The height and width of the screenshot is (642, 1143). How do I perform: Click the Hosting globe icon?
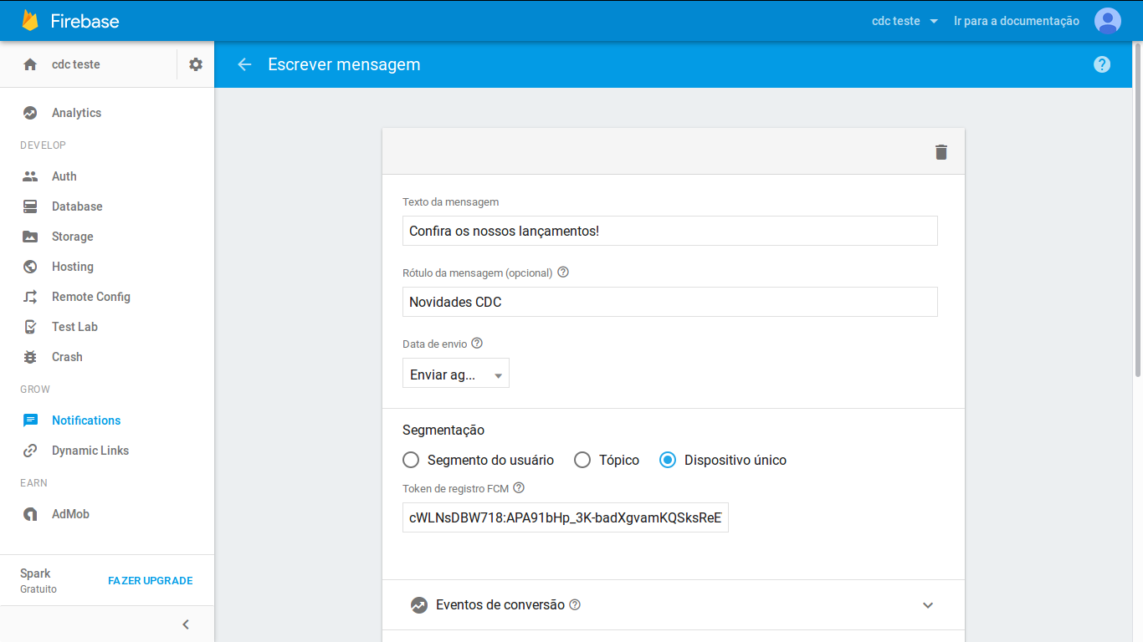[30, 267]
